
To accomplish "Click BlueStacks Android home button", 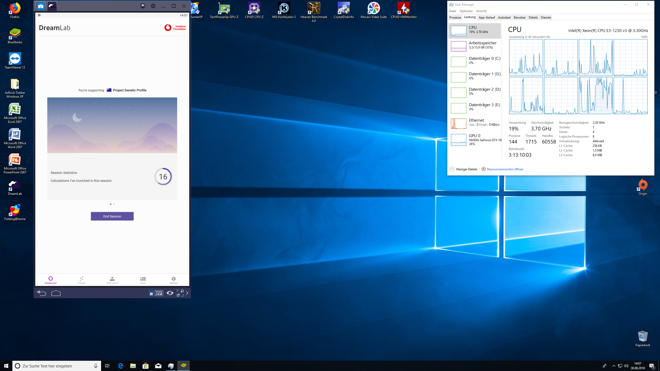I will click(x=56, y=293).
